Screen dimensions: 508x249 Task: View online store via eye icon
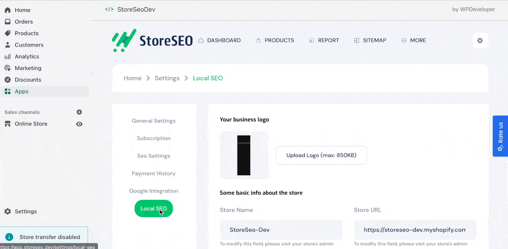79,124
